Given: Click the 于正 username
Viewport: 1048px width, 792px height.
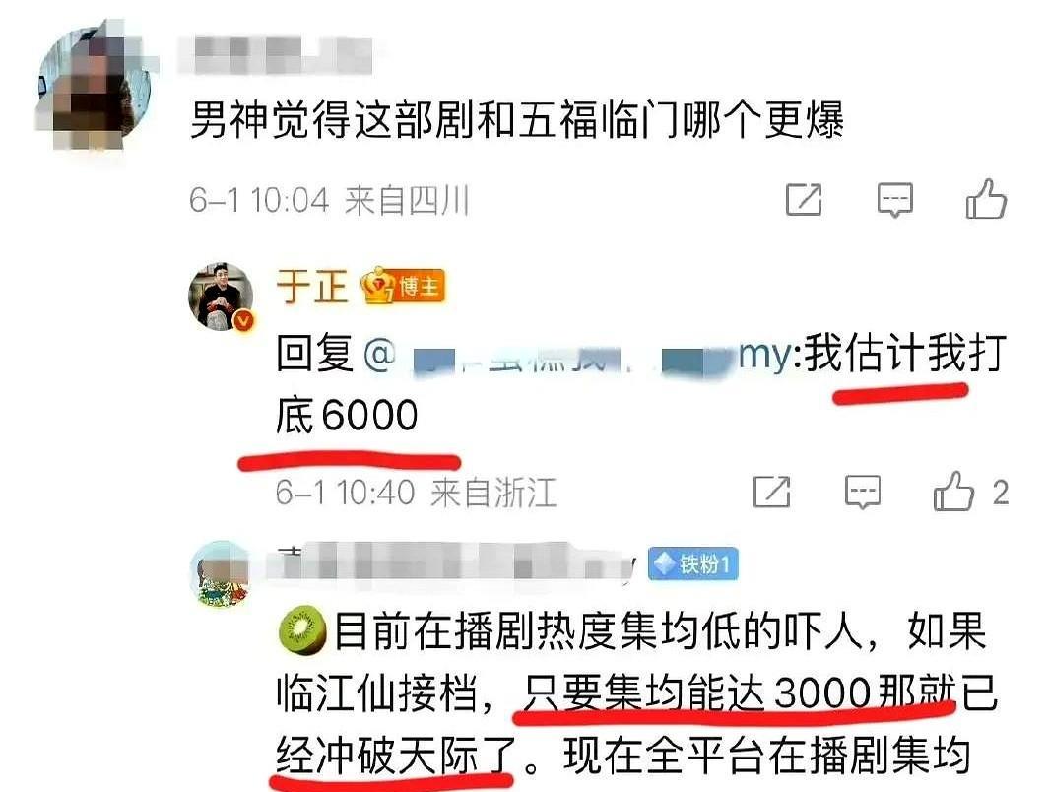Looking at the screenshot, I should coord(312,287).
